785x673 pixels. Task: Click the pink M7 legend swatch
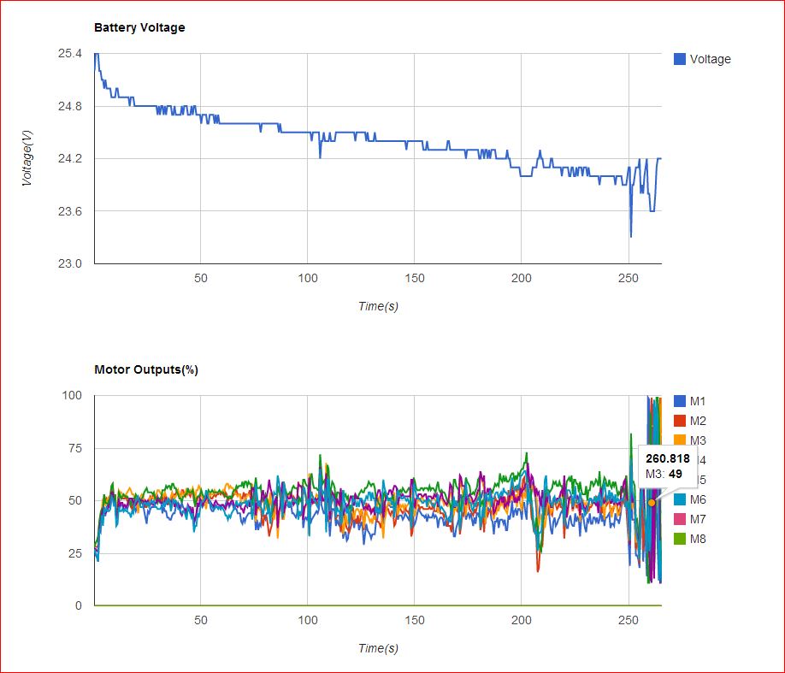tap(680, 519)
